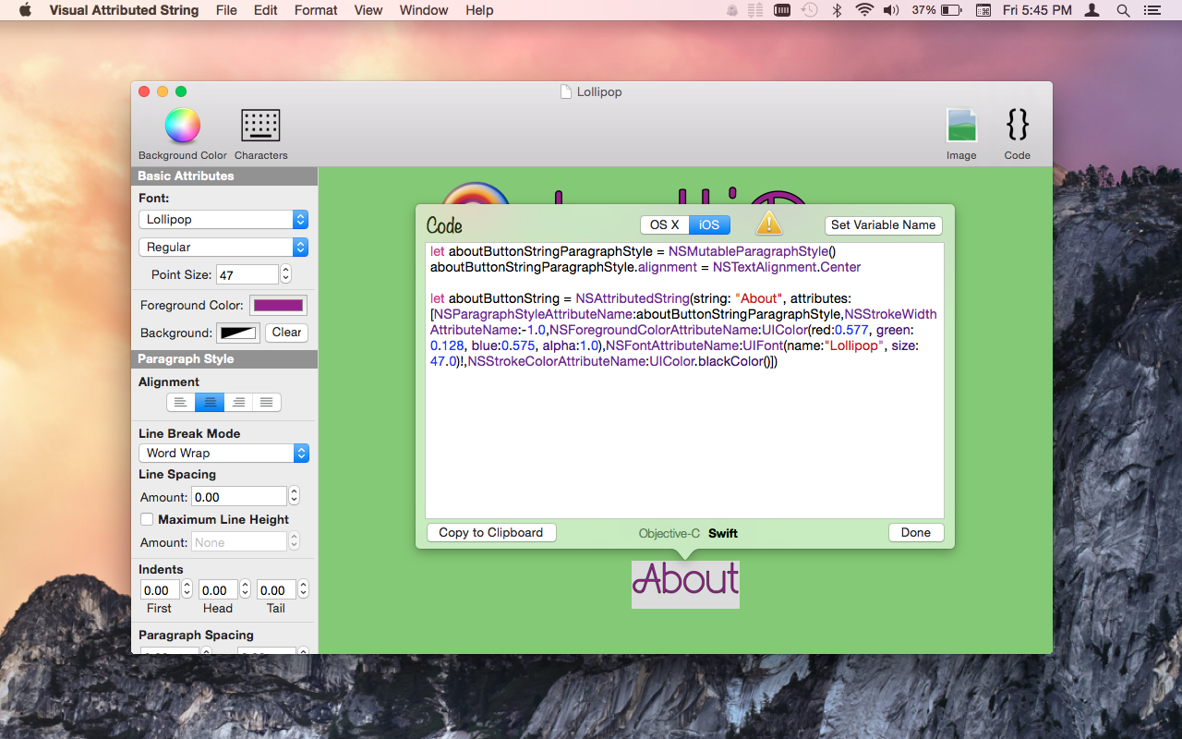The width and height of the screenshot is (1182, 739).
Task: Open the Format menu
Action: [x=316, y=10]
